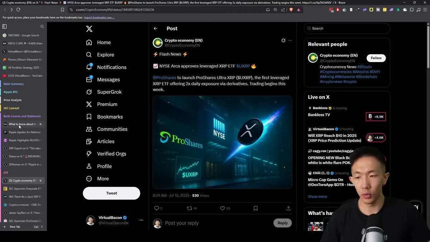Click Show more under Live on X
The width and height of the screenshot is (430, 242).
317,196
